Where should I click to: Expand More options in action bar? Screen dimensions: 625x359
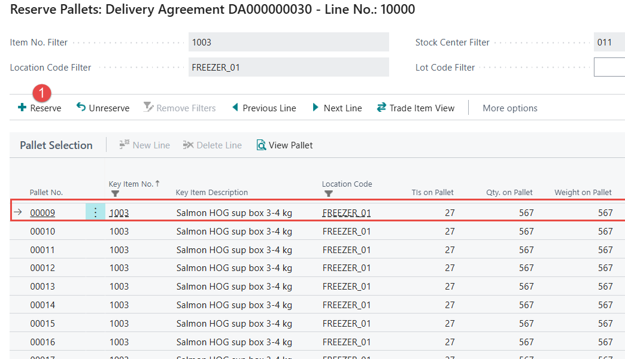pyautogui.click(x=509, y=108)
